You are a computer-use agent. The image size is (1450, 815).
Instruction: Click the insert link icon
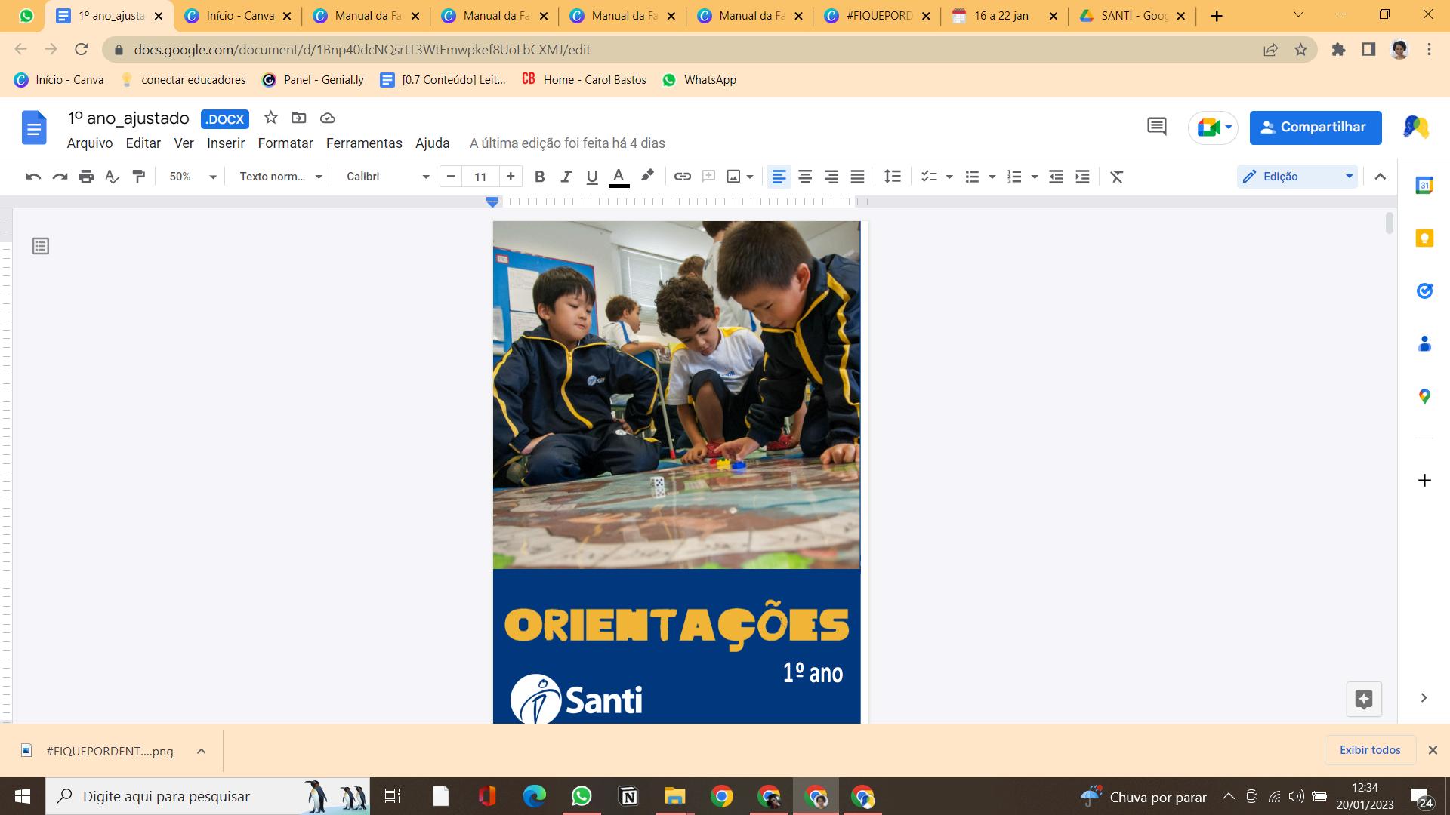pyautogui.click(x=682, y=177)
